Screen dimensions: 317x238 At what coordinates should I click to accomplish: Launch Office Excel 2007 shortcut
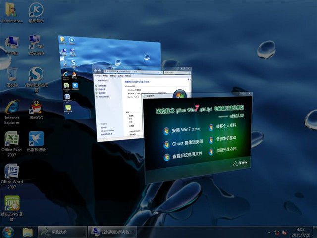[x=12, y=144]
